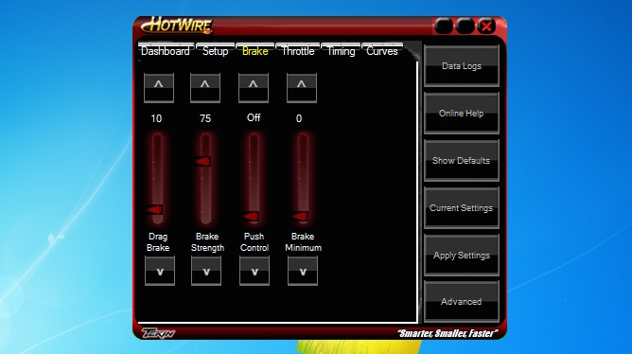Increase Drag Brake with up arrow

159,88
